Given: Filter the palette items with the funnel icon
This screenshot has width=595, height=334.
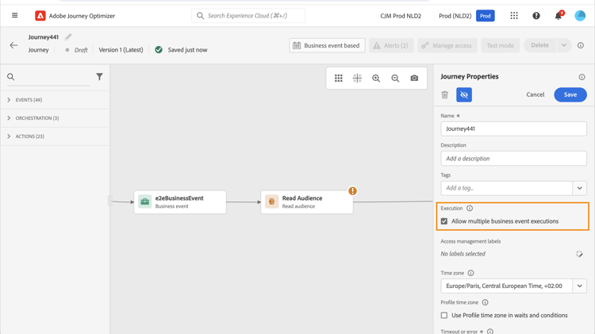Looking at the screenshot, I should click(x=99, y=77).
